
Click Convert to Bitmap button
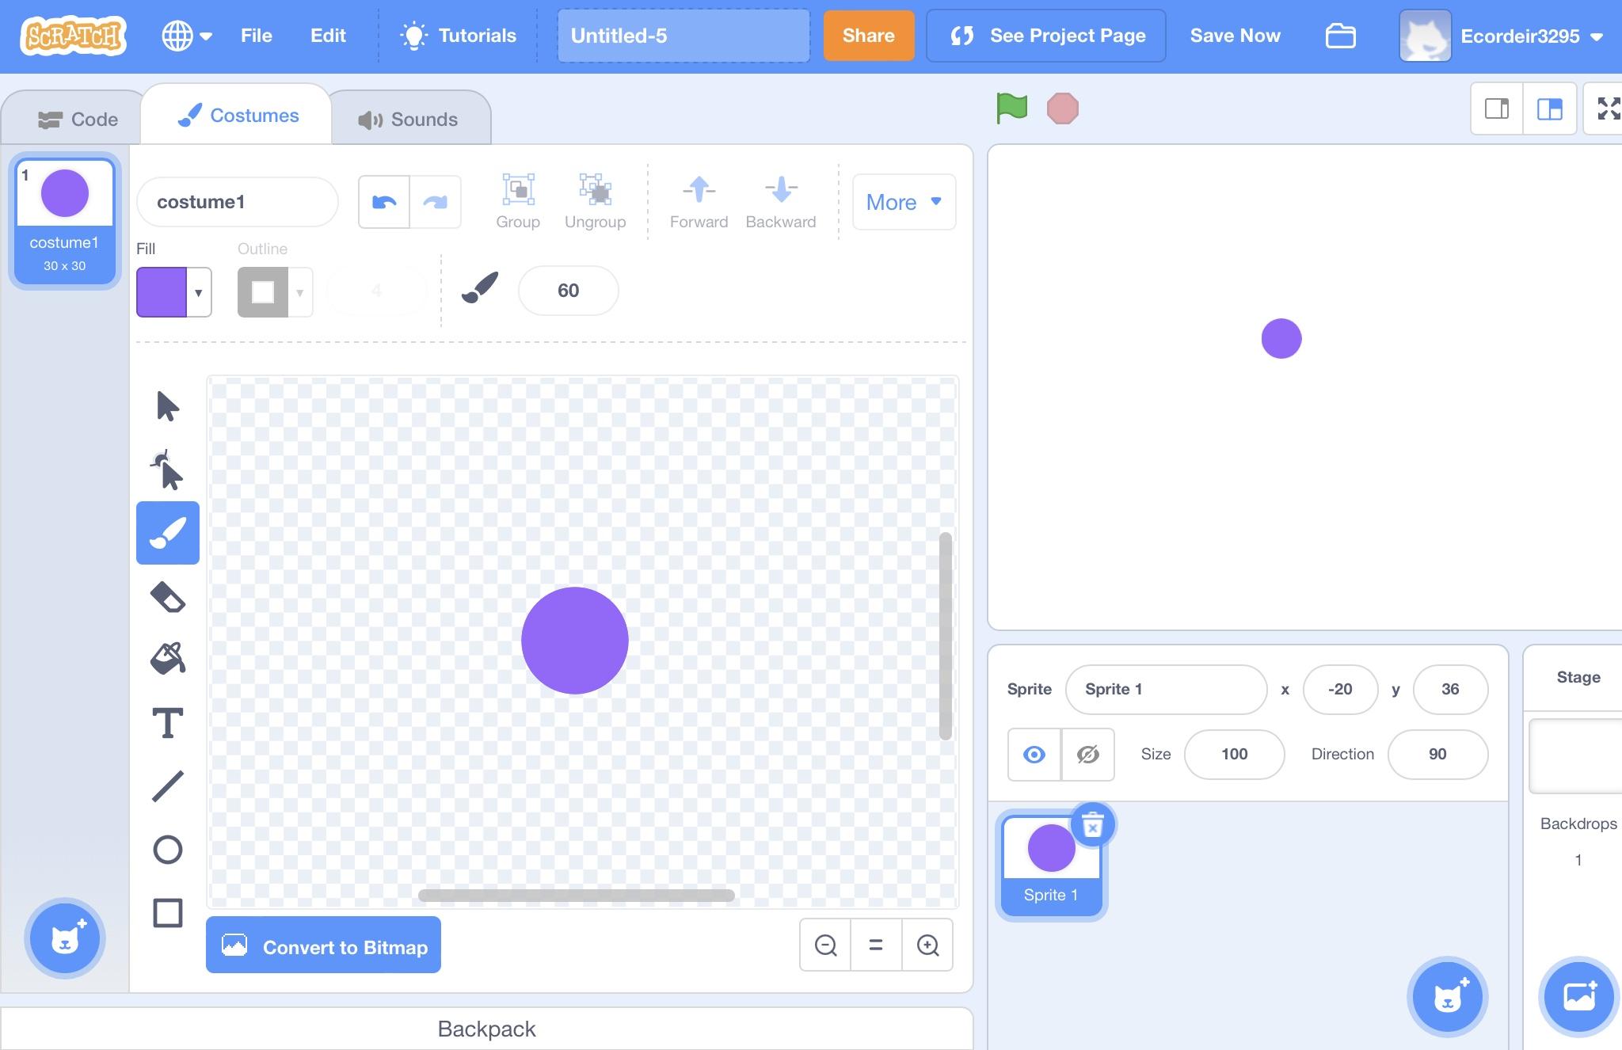pos(323,946)
